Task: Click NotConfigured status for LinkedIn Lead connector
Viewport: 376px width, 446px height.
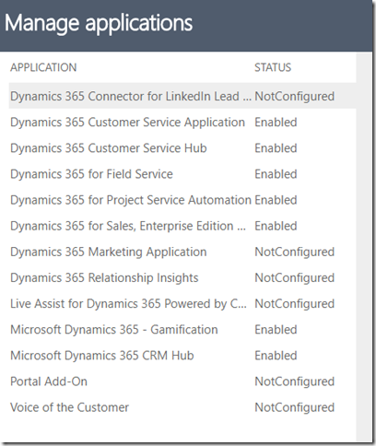Action: [295, 97]
